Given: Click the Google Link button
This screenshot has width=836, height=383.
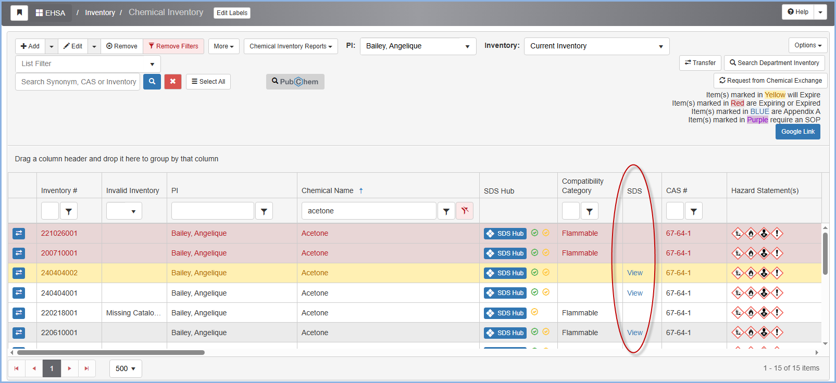Looking at the screenshot, I should pos(797,132).
